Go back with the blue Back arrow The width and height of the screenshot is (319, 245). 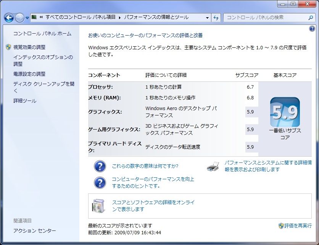[x=9, y=18]
